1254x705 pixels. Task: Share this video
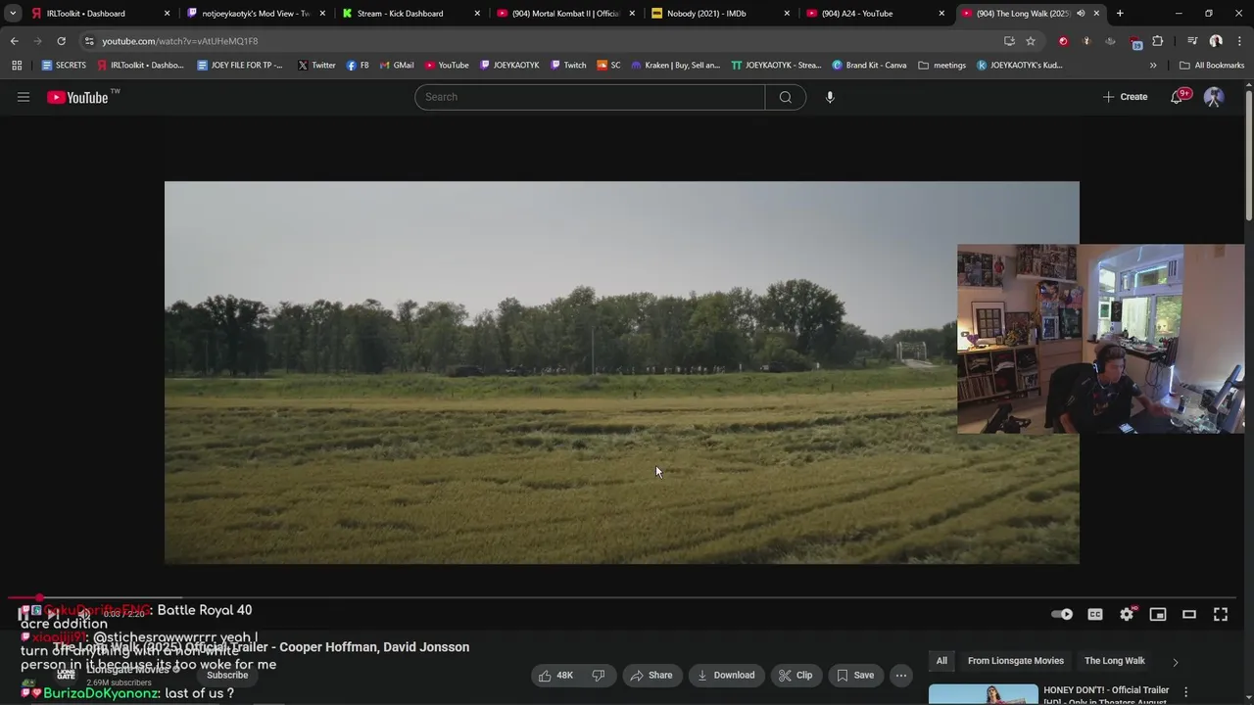pyautogui.click(x=651, y=675)
